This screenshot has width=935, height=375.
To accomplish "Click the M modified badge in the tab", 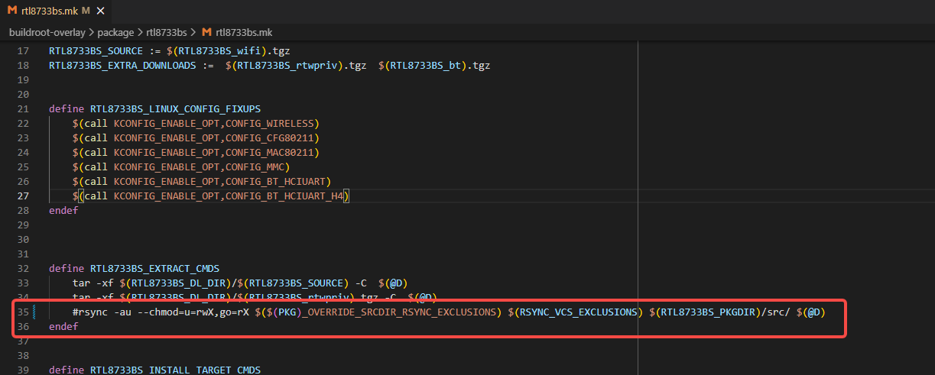I will tap(86, 11).
